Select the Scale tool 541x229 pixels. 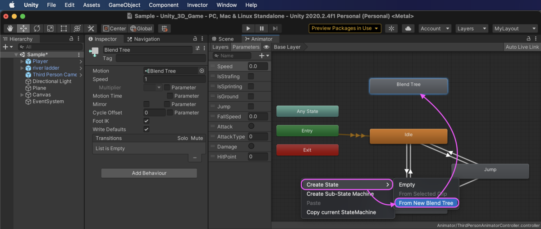tap(50, 28)
